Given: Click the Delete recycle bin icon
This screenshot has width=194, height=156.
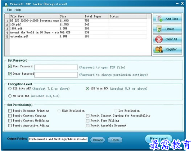Looking at the screenshot, I should [x=159, y=29].
